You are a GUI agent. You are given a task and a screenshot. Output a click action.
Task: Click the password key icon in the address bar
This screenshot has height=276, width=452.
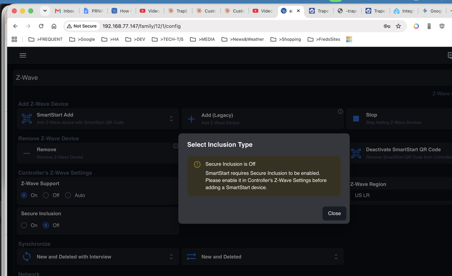pyautogui.click(x=387, y=26)
